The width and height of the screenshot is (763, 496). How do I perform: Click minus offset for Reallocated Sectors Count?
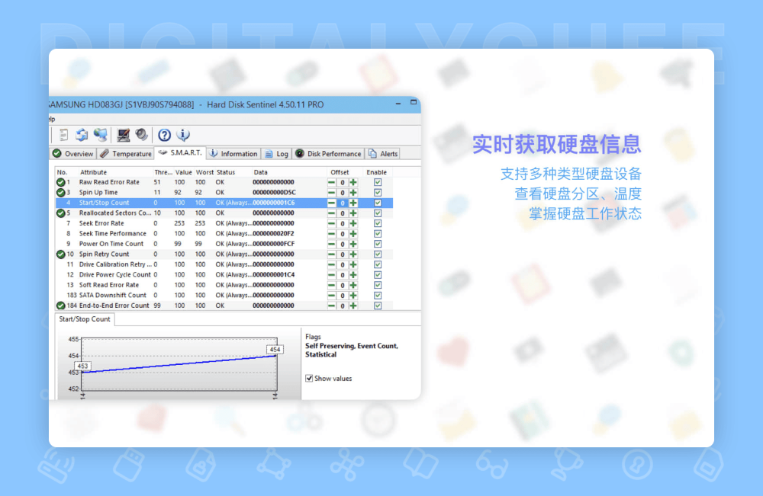pyautogui.click(x=331, y=213)
